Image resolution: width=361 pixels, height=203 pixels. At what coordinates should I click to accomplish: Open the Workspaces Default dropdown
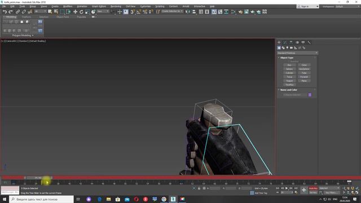click(x=347, y=6)
